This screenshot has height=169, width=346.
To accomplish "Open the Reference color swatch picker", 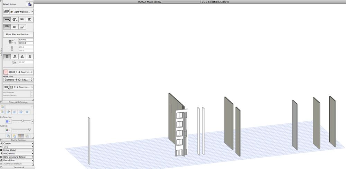I will pyautogui.click(x=8, y=121).
